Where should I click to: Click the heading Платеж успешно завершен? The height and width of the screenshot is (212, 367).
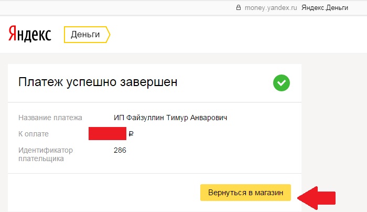coord(98,82)
